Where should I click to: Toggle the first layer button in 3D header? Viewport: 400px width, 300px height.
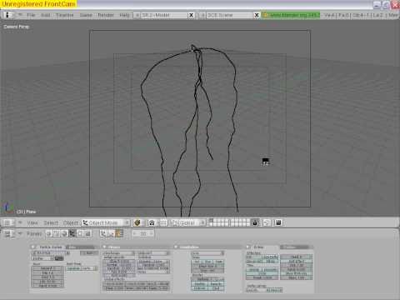click(211, 221)
